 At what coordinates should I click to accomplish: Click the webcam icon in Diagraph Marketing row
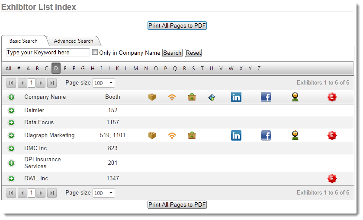pyautogui.click(x=295, y=135)
